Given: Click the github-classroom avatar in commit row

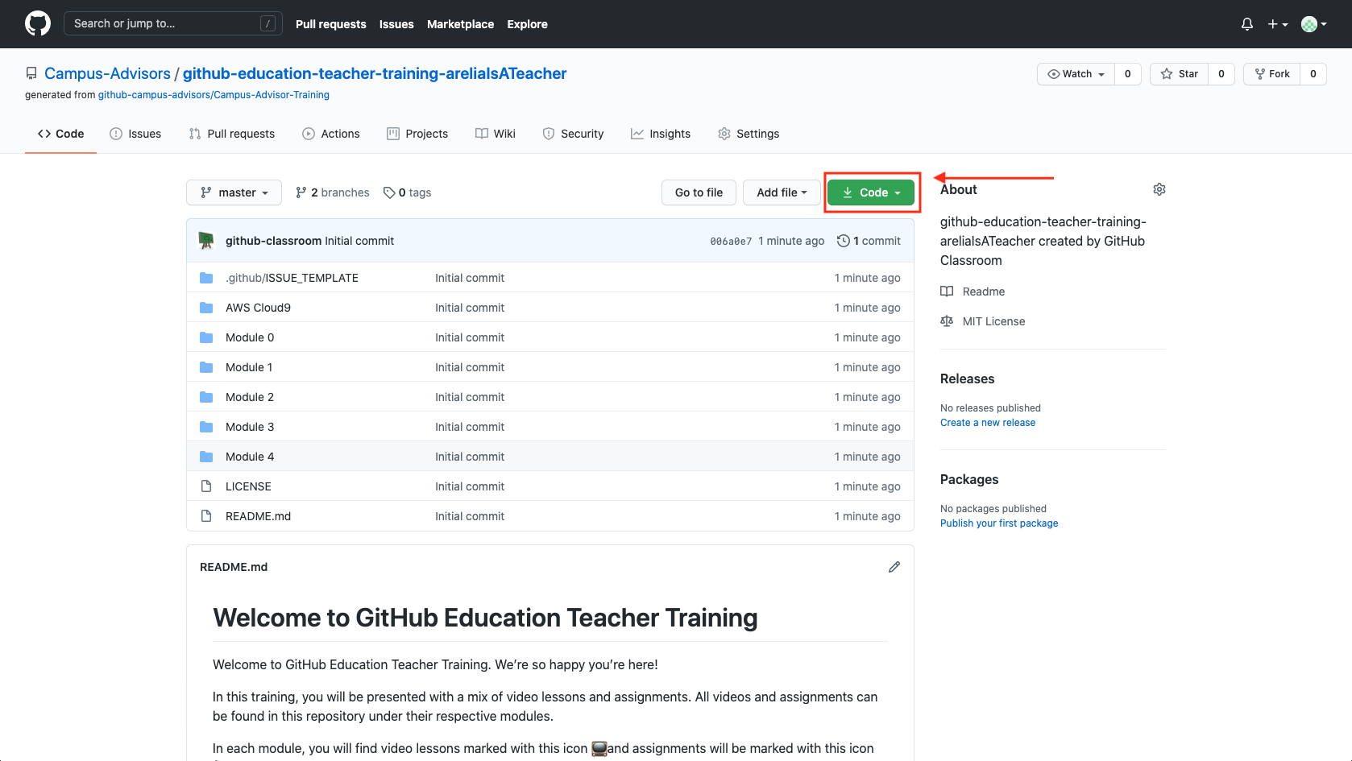Looking at the screenshot, I should [x=207, y=240].
